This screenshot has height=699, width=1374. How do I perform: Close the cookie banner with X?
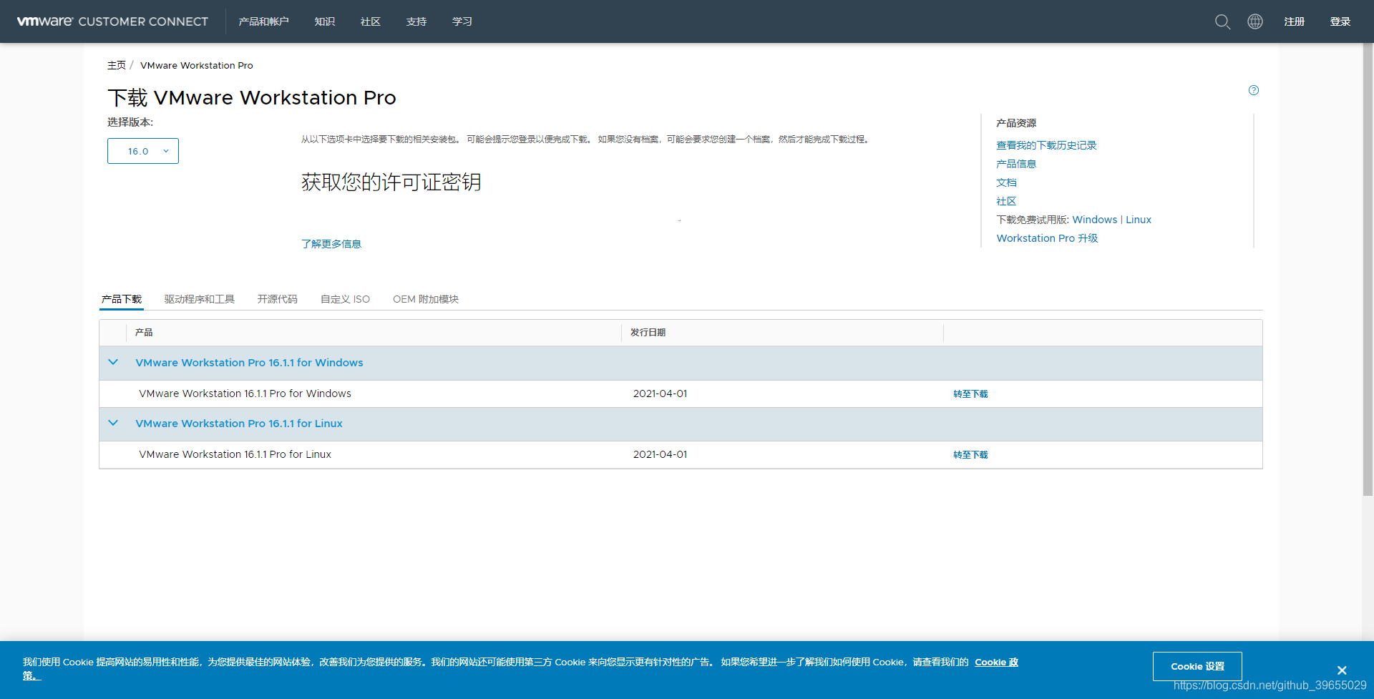click(x=1342, y=670)
